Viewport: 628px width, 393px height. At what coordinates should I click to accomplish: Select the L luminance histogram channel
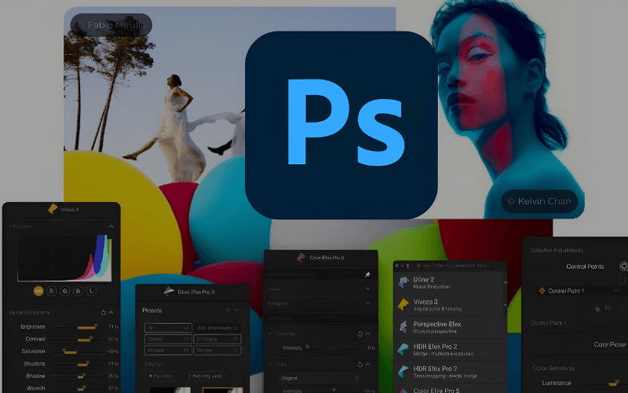pyautogui.click(x=91, y=291)
